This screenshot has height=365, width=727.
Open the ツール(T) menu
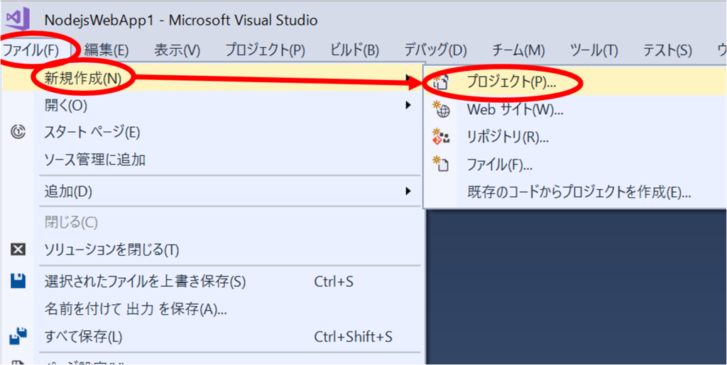tap(594, 50)
